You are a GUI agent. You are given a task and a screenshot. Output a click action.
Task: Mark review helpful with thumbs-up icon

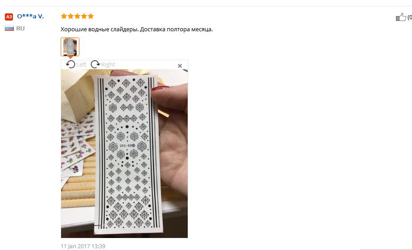(401, 17)
